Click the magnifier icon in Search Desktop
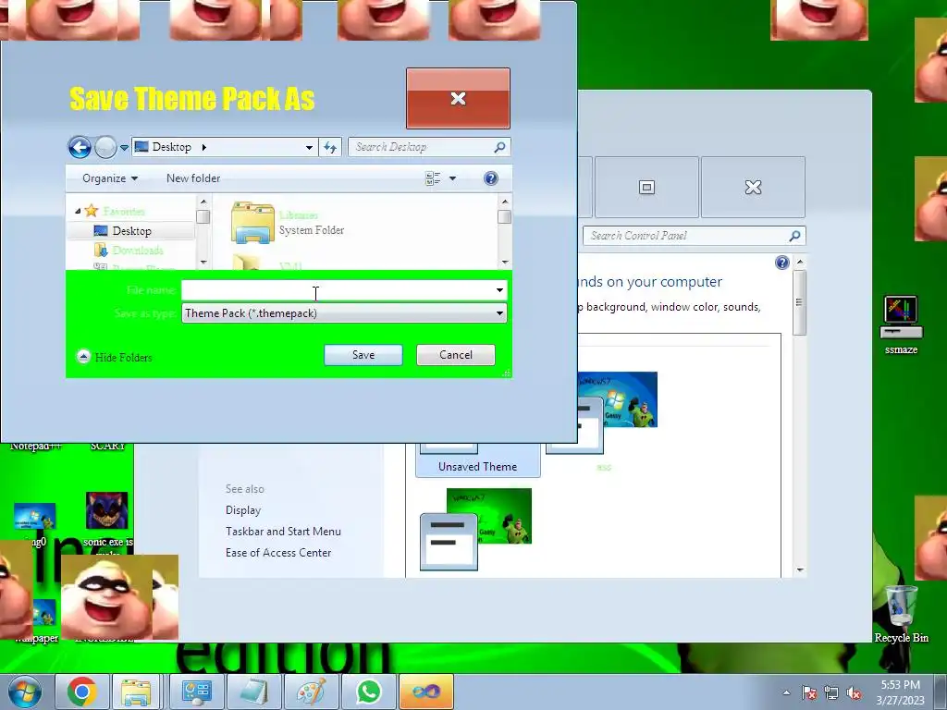Viewport: 947px width, 710px height. (x=499, y=147)
